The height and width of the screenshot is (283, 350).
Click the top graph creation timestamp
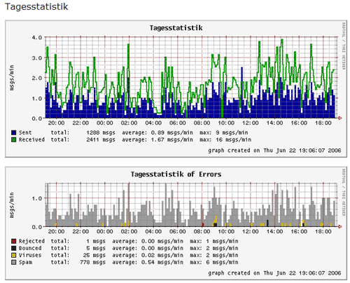pyautogui.click(x=274, y=151)
